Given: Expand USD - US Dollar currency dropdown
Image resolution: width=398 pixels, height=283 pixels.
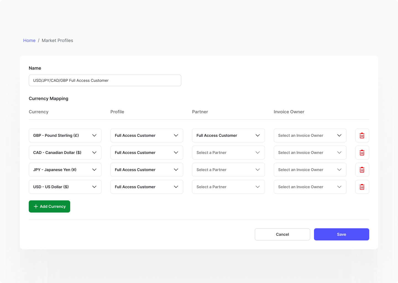Looking at the screenshot, I should click(x=65, y=187).
